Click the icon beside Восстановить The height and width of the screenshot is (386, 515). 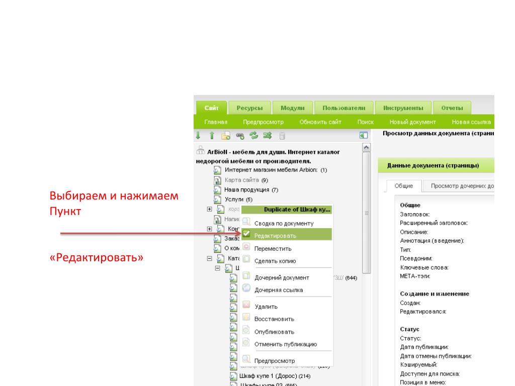click(246, 318)
